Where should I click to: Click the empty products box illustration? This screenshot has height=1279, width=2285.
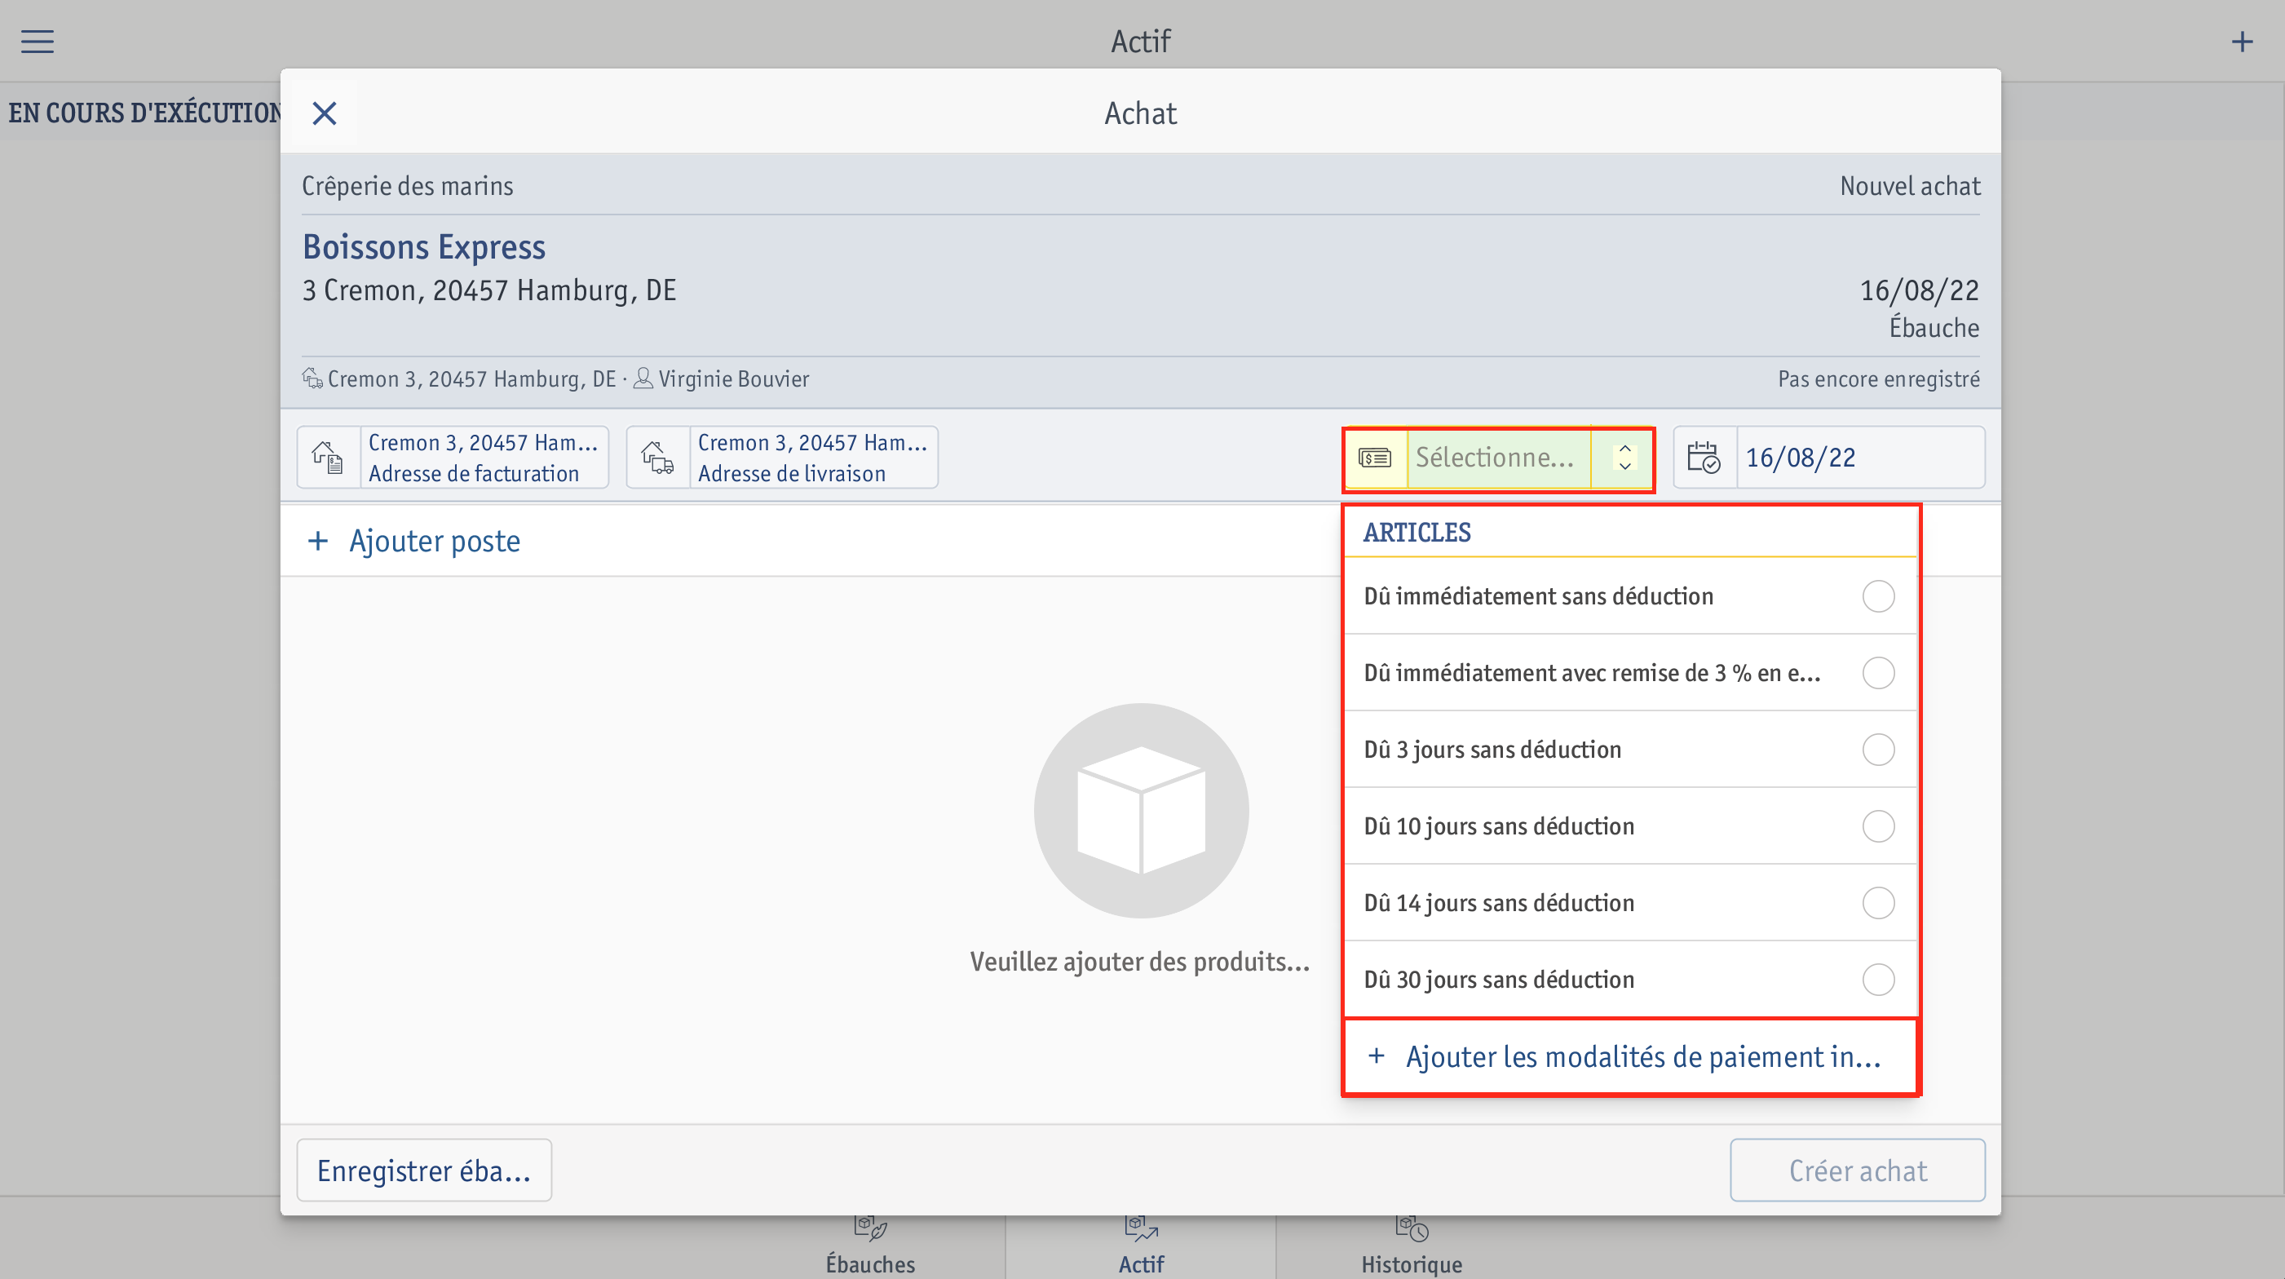coord(1141,810)
